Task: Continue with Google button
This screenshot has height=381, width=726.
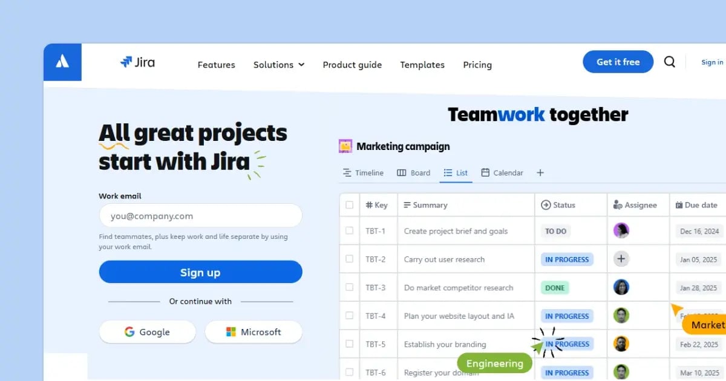Action: [x=147, y=332]
